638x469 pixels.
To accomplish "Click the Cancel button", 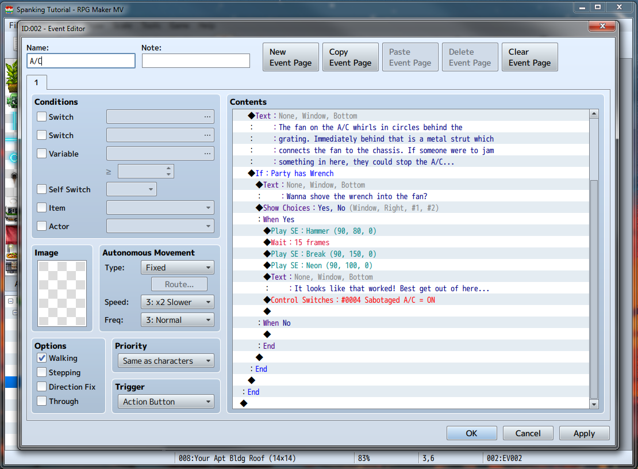I will [528, 433].
